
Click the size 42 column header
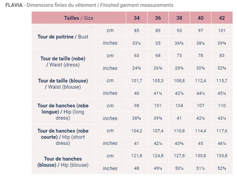click(222, 18)
